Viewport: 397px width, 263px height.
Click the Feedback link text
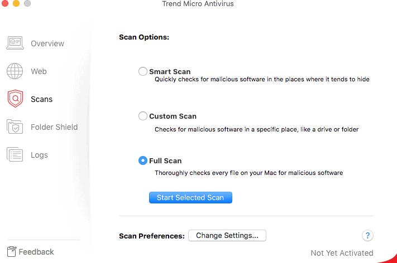pyautogui.click(x=36, y=252)
